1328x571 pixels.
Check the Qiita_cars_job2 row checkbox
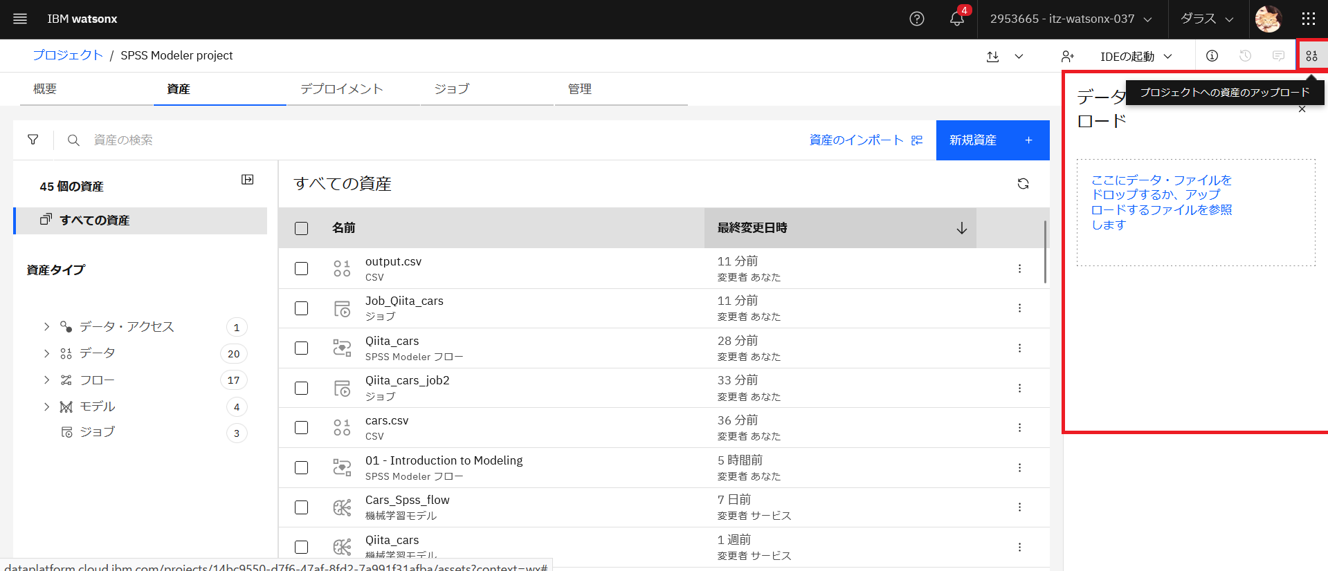tap(301, 388)
